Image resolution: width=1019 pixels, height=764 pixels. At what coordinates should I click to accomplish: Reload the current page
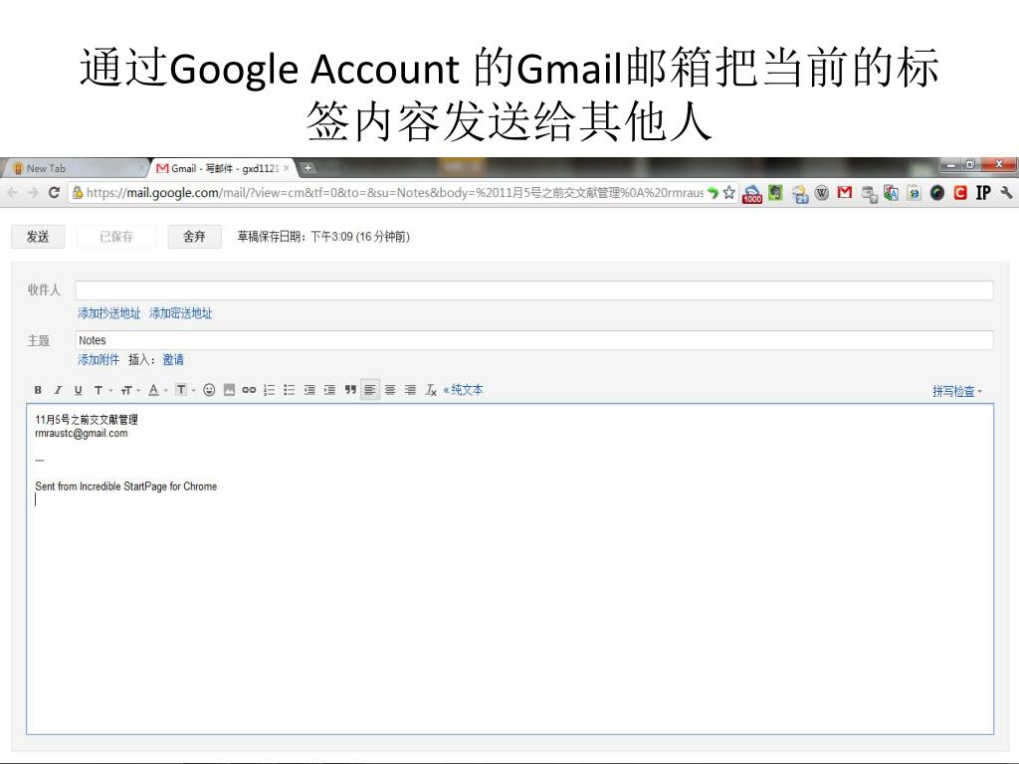click(x=54, y=192)
